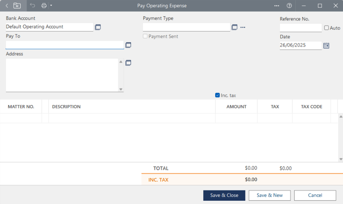Click the Save & New button
The height and width of the screenshot is (204, 343).
270,195
